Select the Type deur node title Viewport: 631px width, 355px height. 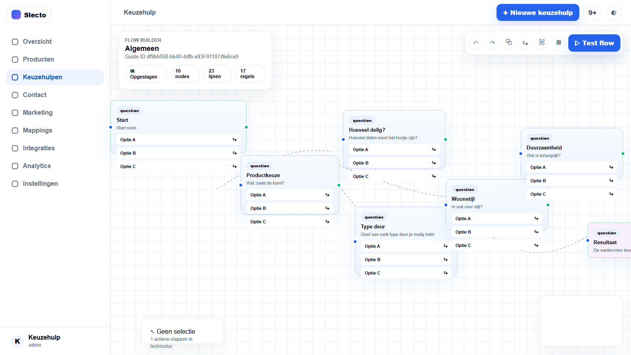pyautogui.click(x=373, y=226)
